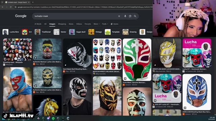The height and width of the screenshot is (121, 216).
Task: Switch to Forums tab
Action: click(88, 24)
